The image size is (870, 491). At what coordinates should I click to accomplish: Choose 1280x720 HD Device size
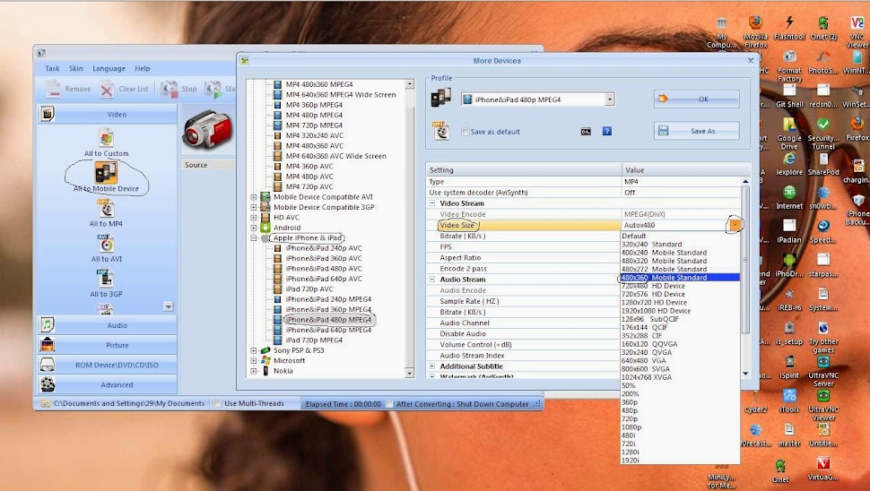coord(680,303)
